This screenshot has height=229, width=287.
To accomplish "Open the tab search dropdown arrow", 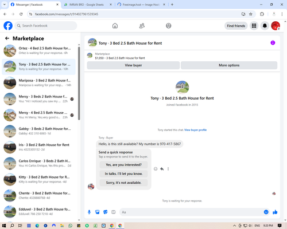I will click(4, 5).
